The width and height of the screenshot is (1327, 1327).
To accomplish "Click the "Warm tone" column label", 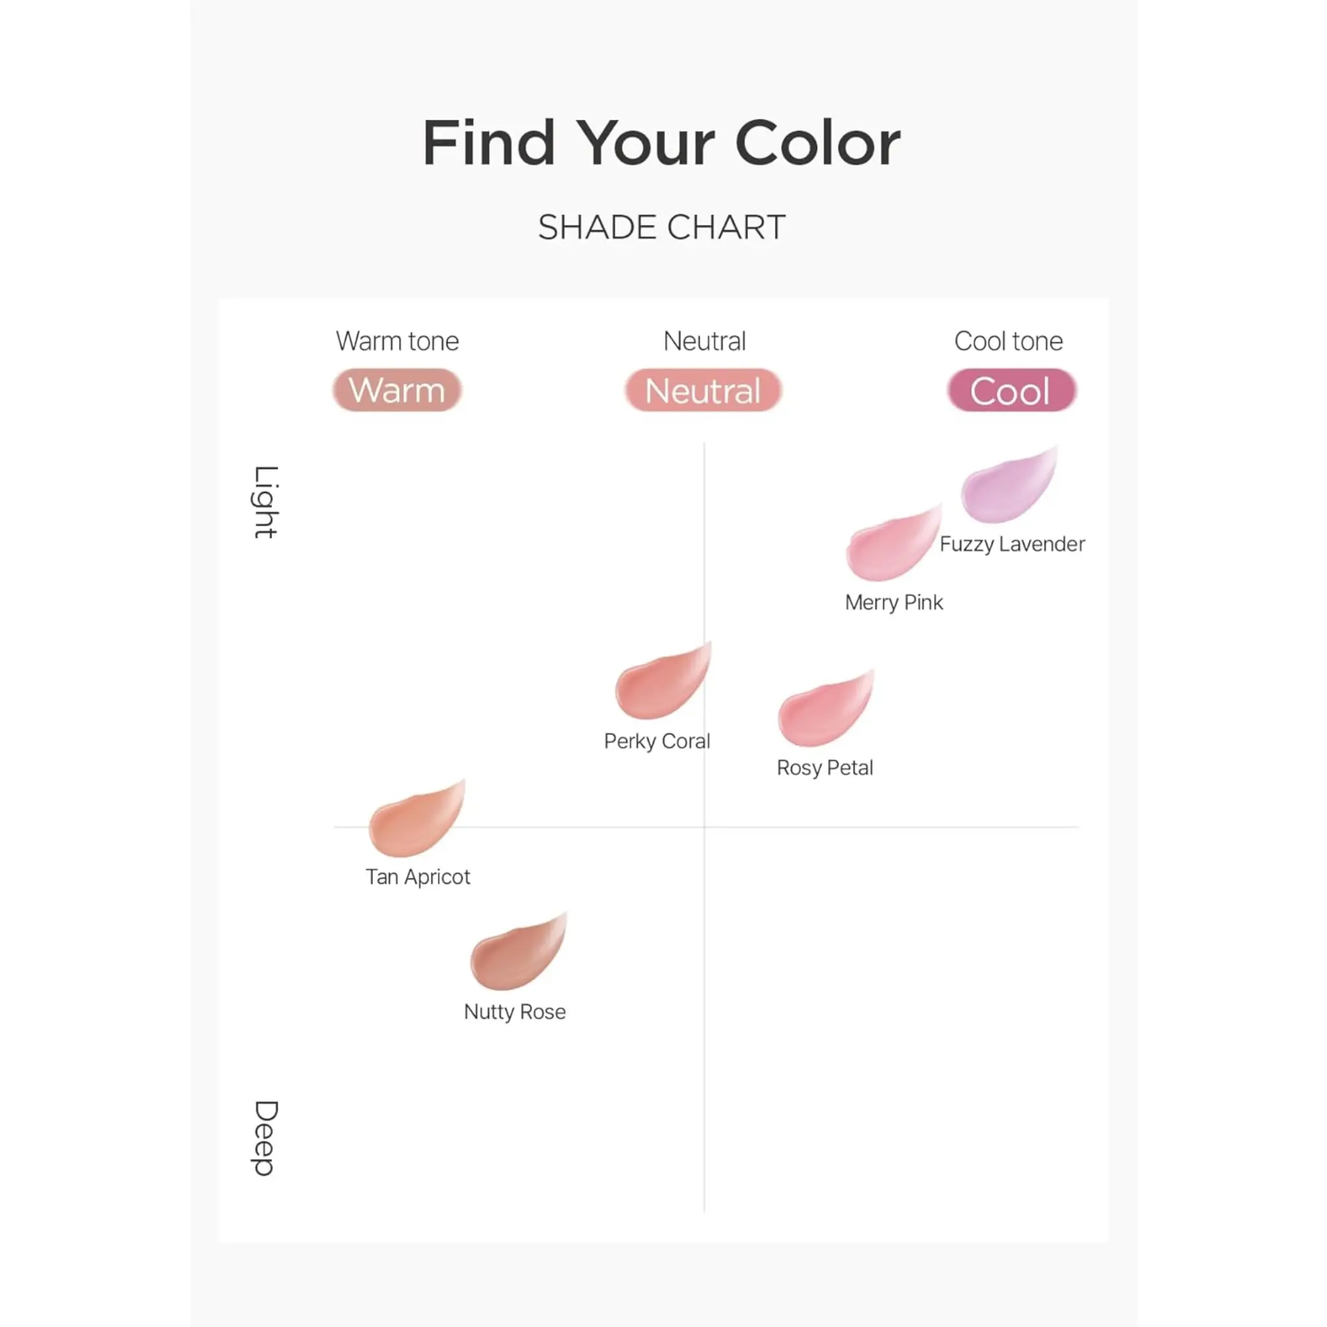I will click(x=397, y=341).
